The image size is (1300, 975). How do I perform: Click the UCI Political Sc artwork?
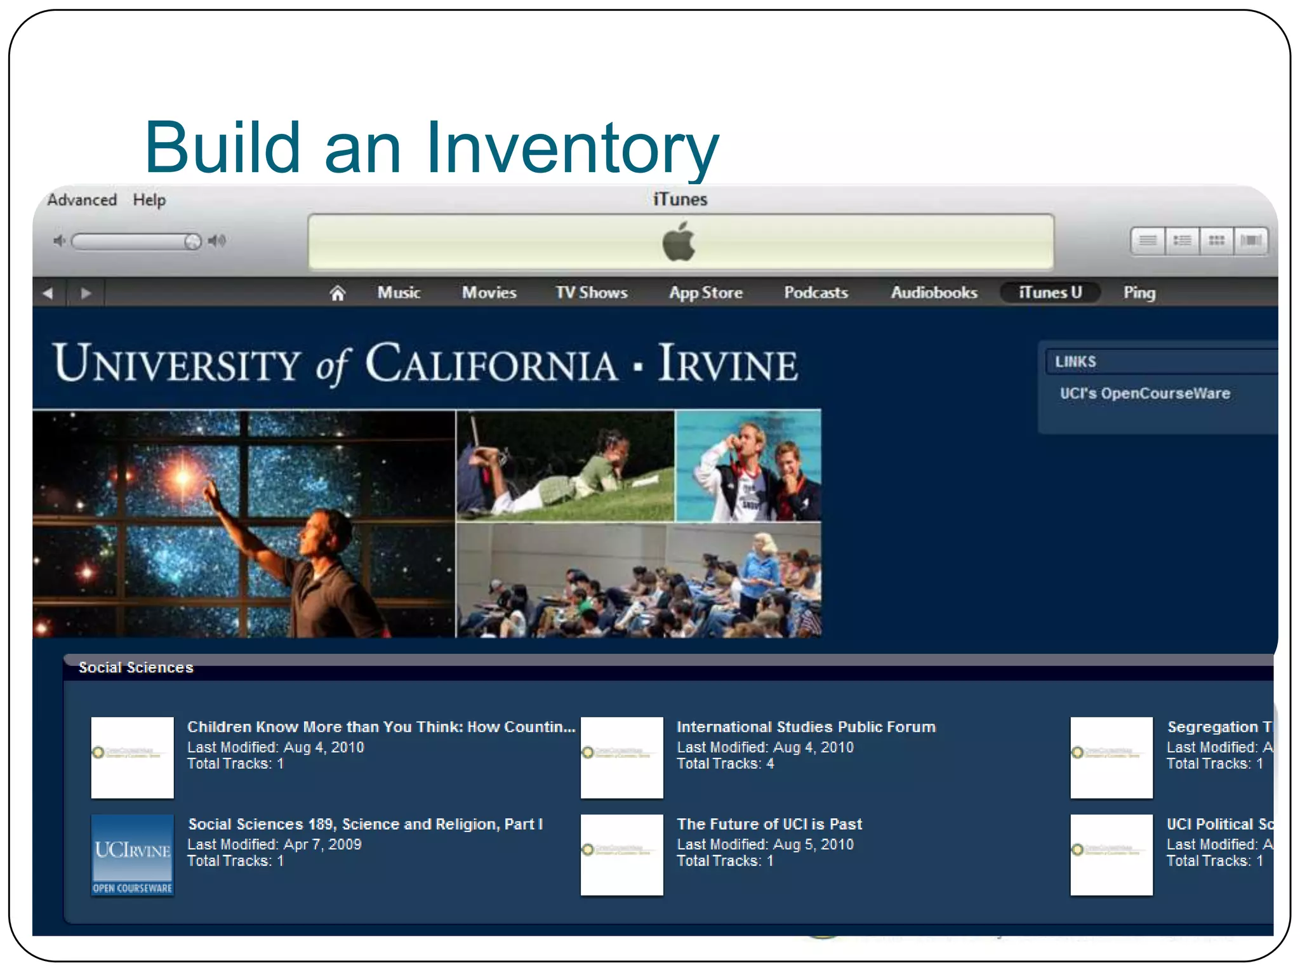[x=1111, y=855]
